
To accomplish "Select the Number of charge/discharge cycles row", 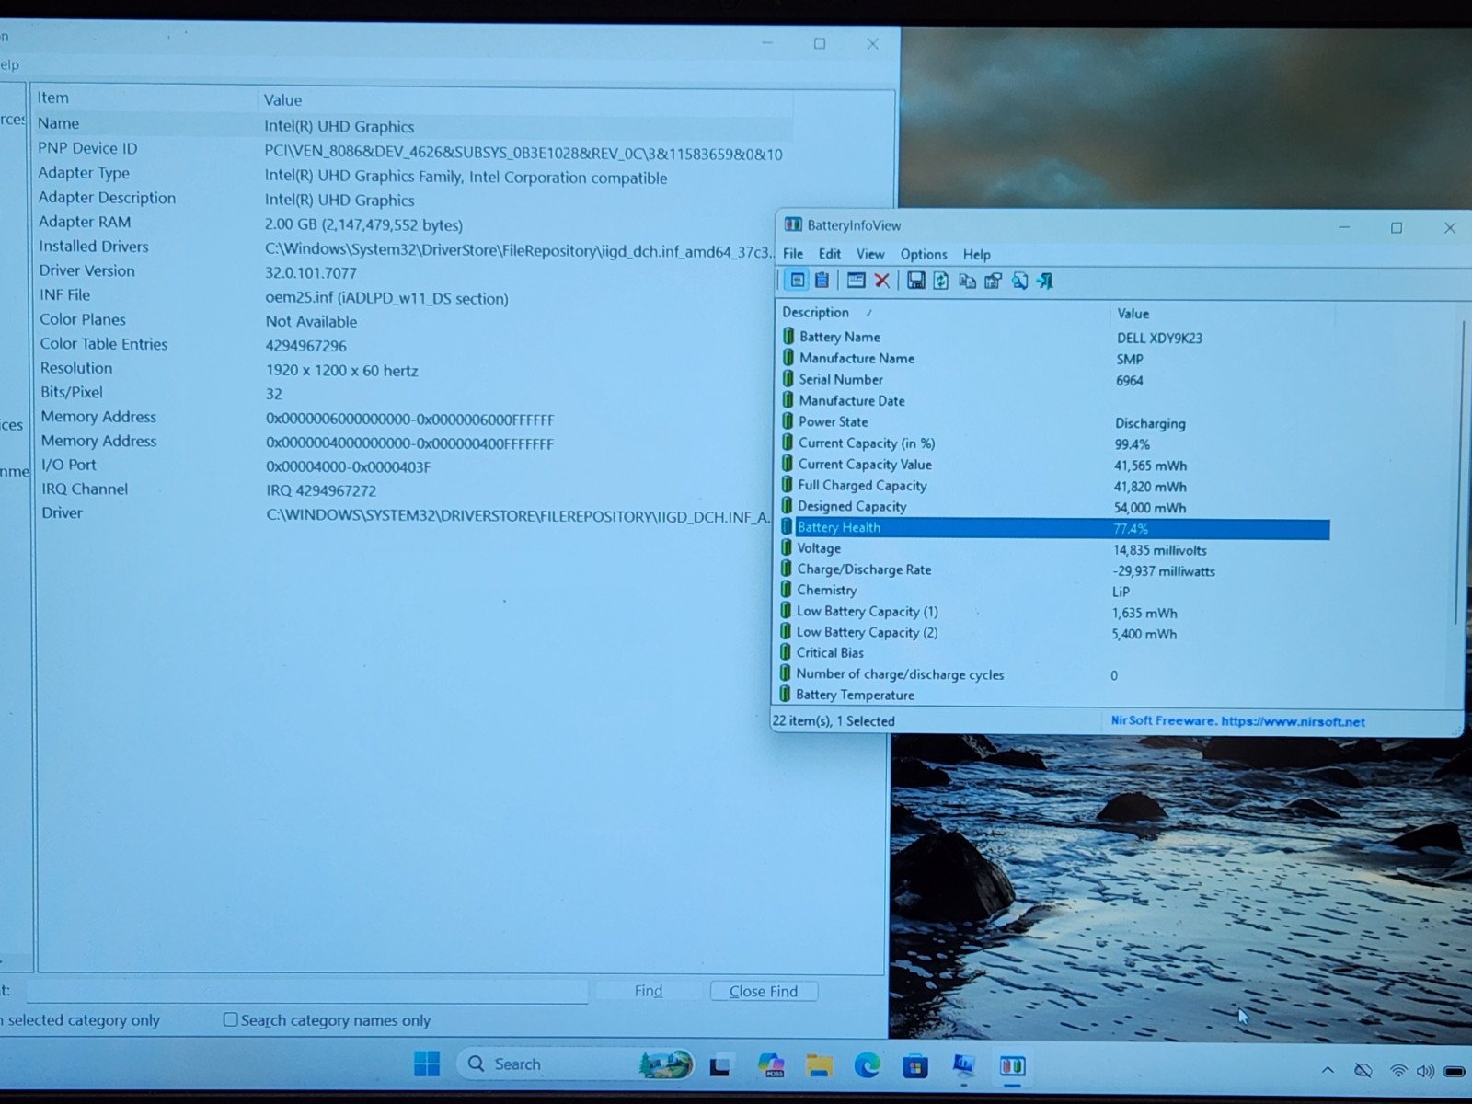I will (1053, 674).
